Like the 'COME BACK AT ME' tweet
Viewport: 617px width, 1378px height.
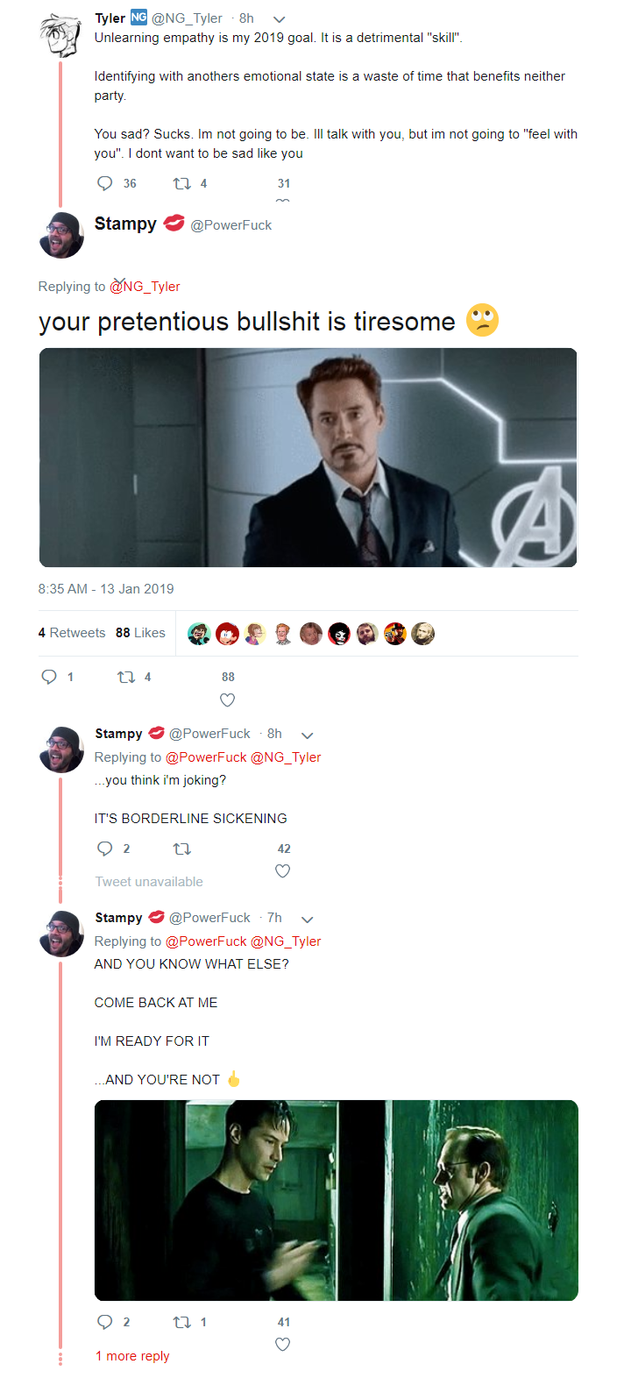(283, 1344)
